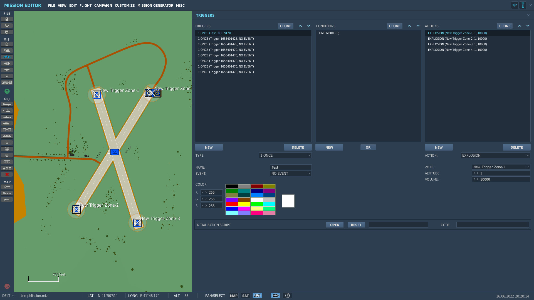The width and height of the screenshot is (534, 300).
Task: Pick the red color swatch
Action: 232,204
